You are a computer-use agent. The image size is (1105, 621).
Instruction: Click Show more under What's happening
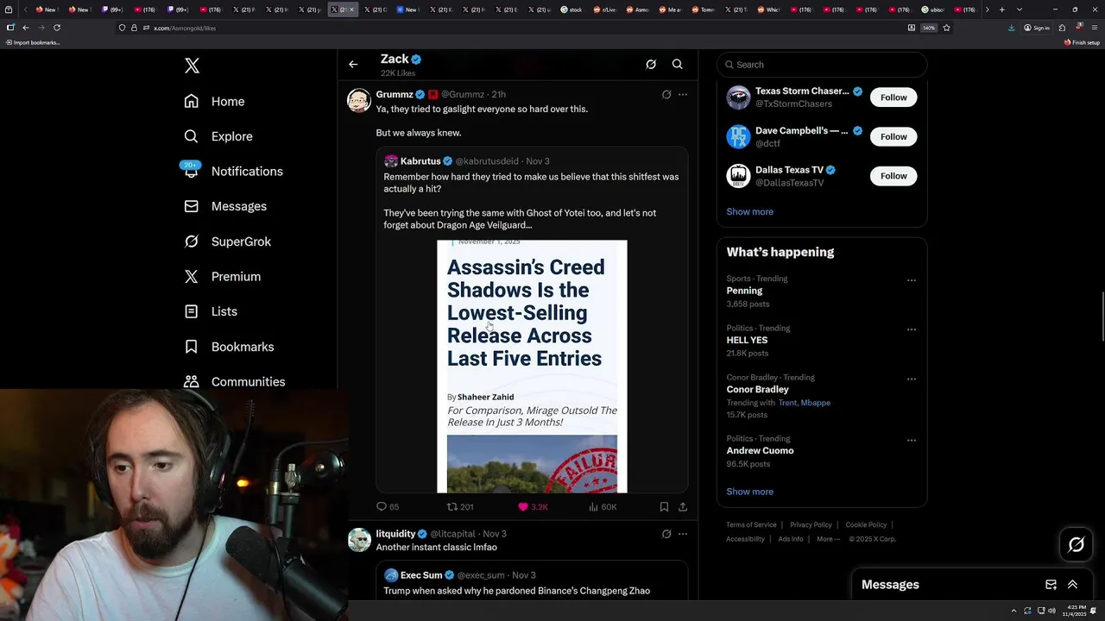coord(749,492)
